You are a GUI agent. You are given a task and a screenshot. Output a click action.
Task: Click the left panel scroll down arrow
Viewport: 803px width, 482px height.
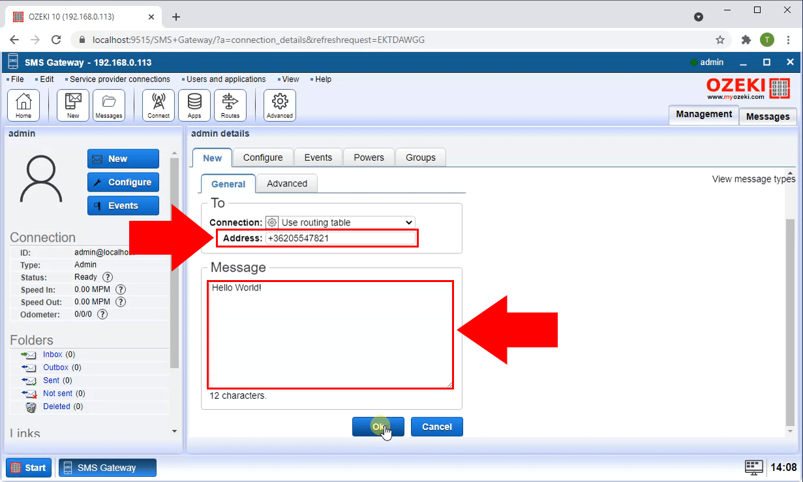pyautogui.click(x=174, y=431)
